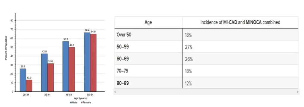Viewport: 304px width, 107px height.
Task: Click the 80–89 age row
Action: click(x=206, y=83)
